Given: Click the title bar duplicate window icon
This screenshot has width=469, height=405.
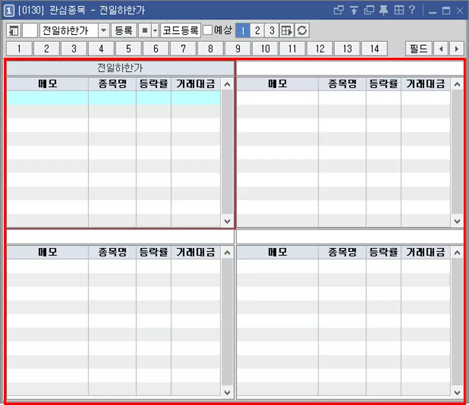Looking at the screenshot, I should click(x=369, y=11).
